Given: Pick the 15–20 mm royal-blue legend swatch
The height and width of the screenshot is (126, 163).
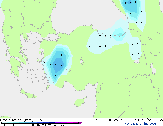Looking at the screenshot, I should click(40, 123).
